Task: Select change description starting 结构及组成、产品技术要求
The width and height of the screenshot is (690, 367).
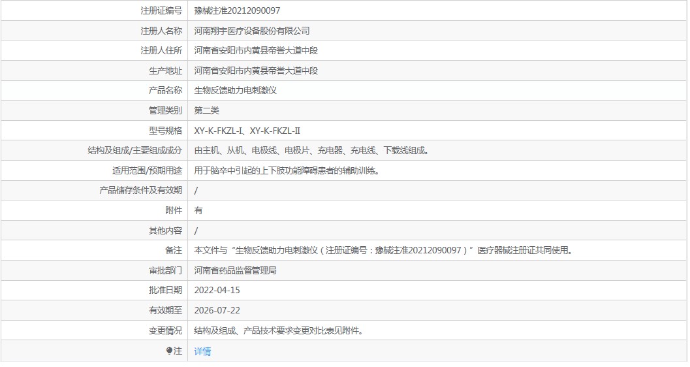Action: 279,330
